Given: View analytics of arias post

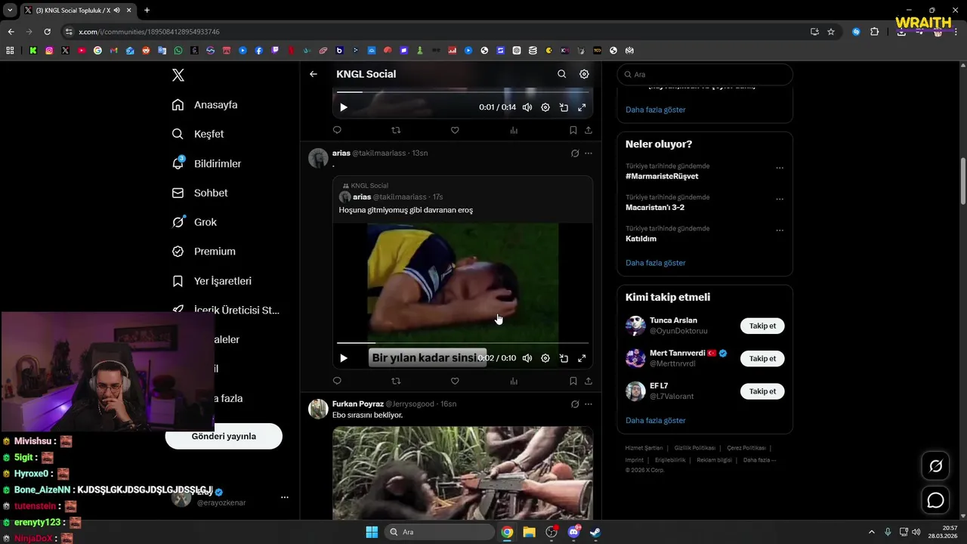Looking at the screenshot, I should 514,381.
